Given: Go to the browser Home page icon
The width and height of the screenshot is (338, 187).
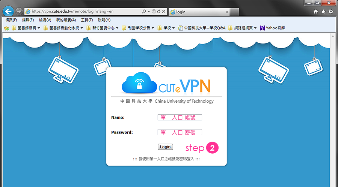Looking at the screenshot, I should (x=315, y=12).
